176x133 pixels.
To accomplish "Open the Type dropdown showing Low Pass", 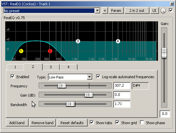I will [70, 77].
